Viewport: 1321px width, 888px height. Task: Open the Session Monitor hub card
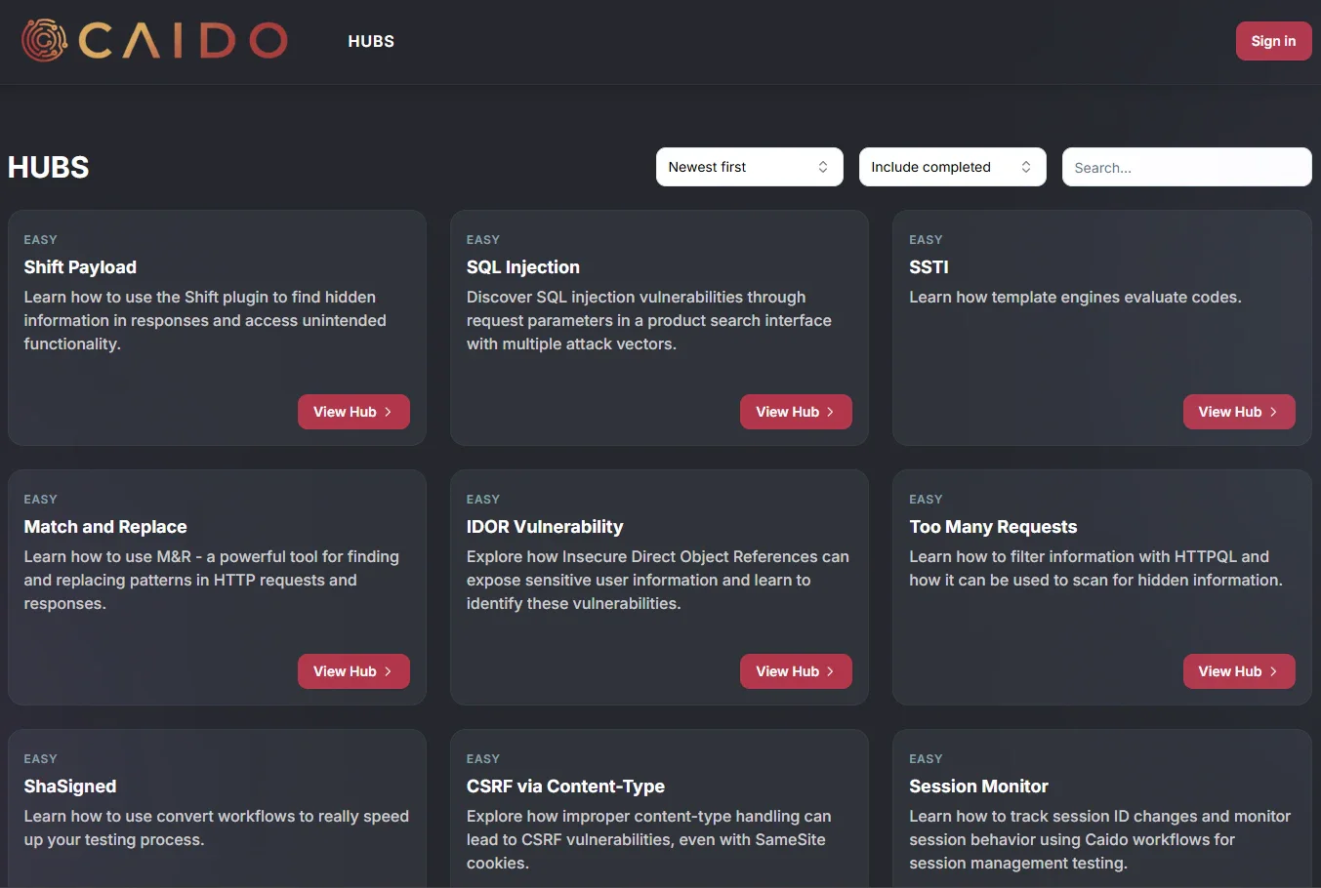(978, 787)
